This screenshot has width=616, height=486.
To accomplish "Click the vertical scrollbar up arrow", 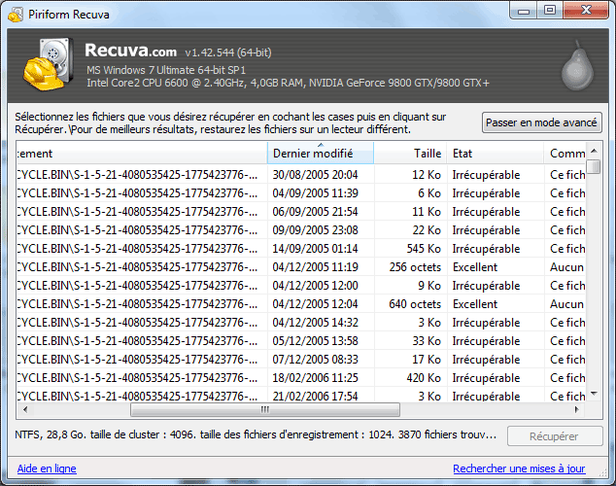I will click(594, 151).
